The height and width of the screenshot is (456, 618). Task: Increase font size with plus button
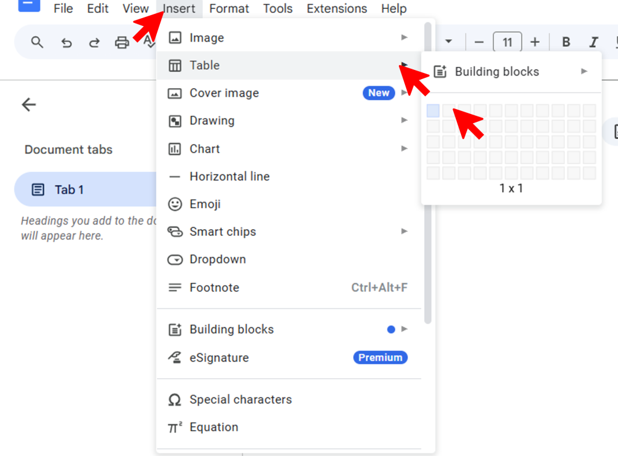tap(535, 42)
